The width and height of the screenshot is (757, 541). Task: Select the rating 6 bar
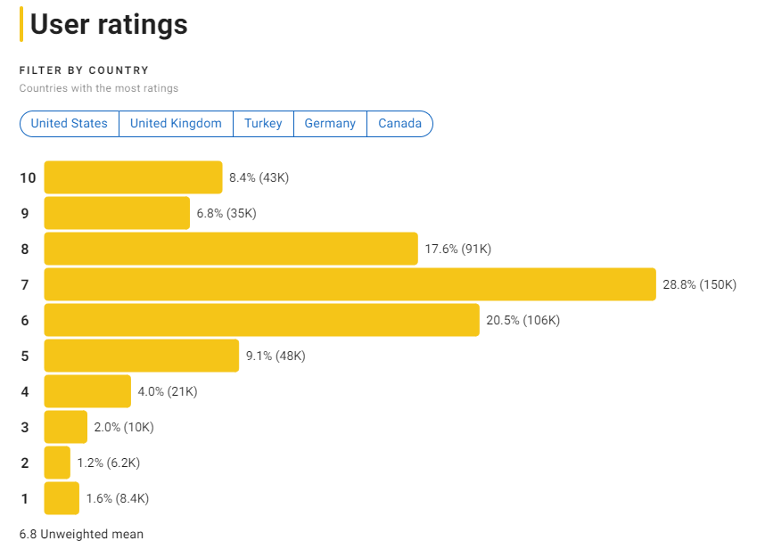pos(259,320)
